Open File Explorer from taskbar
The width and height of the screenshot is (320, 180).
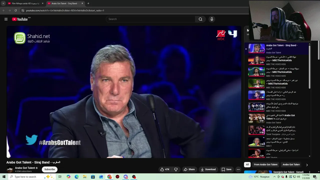coord(85,177)
